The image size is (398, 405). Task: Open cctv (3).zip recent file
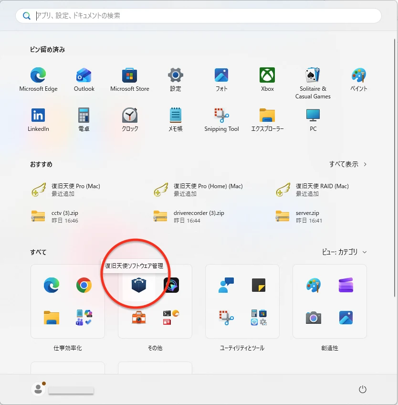[x=55, y=216]
